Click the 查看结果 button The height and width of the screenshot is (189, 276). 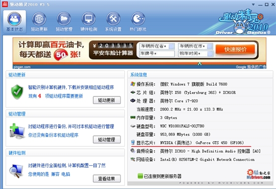tap(107, 178)
